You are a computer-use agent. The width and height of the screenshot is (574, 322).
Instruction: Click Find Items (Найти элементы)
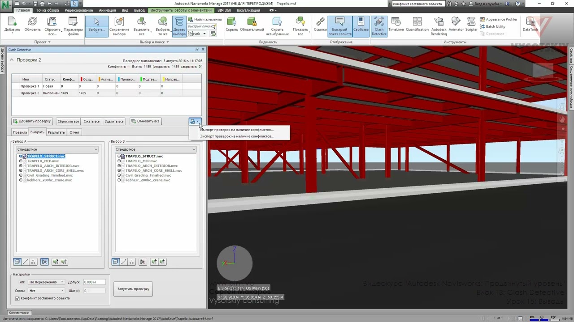point(205,19)
